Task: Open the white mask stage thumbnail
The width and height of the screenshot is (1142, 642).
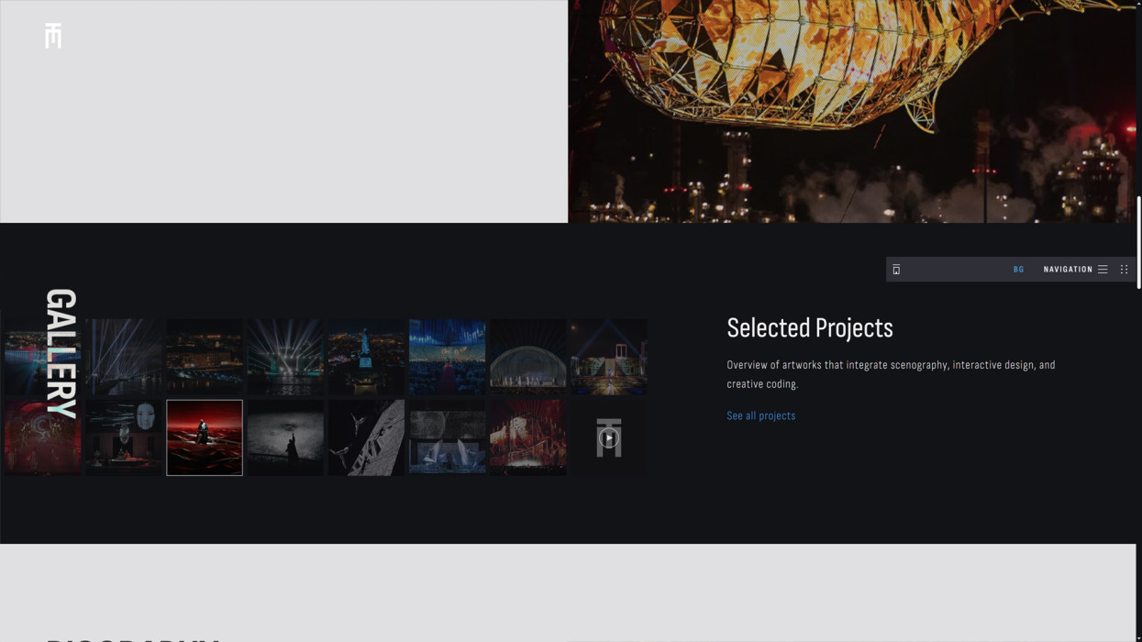Action: point(124,437)
